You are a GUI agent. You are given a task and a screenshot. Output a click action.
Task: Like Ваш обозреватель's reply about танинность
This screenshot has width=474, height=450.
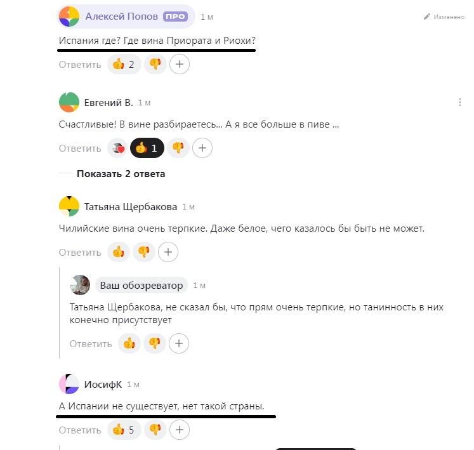click(x=129, y=343)
